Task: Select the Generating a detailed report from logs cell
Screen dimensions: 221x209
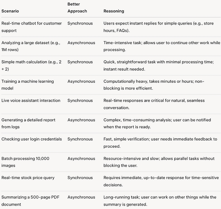Action: (x=28, y=123)
